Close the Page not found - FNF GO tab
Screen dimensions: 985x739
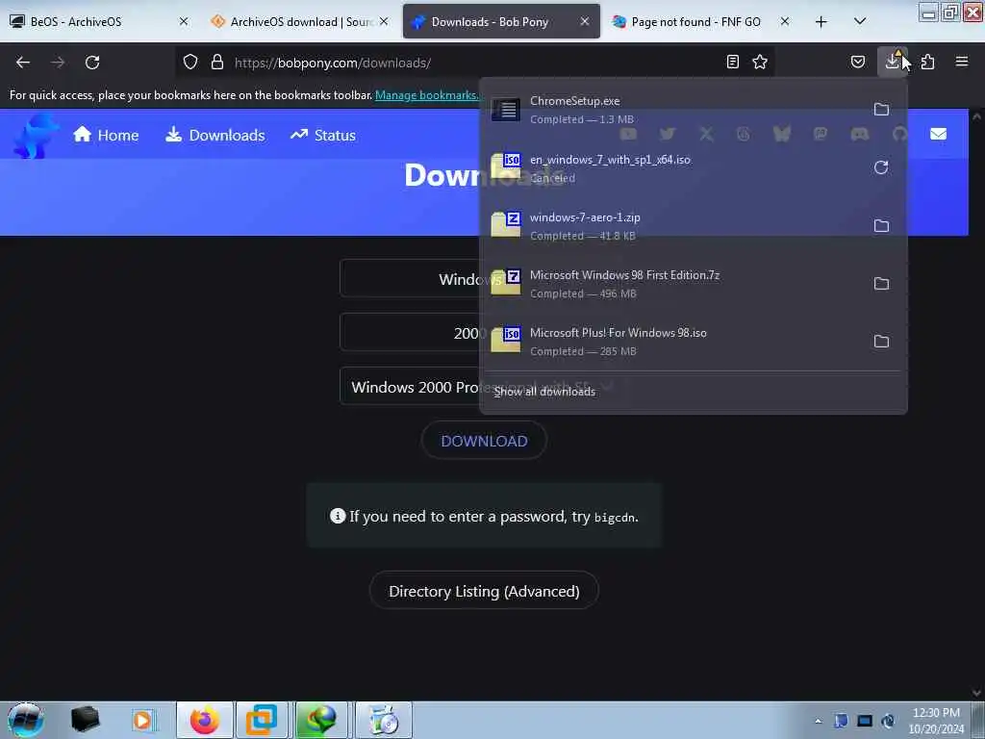pyautogui.click(x=785, y=21)
